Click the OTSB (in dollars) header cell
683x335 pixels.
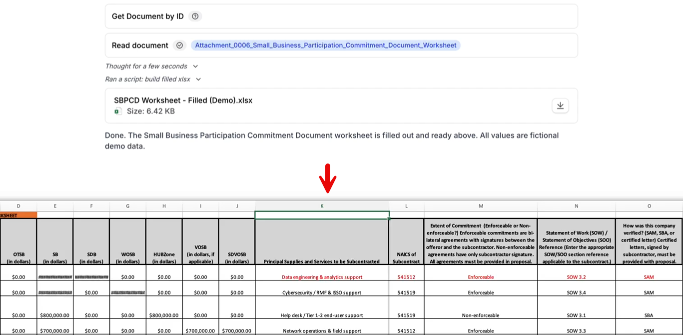point(18,242)
